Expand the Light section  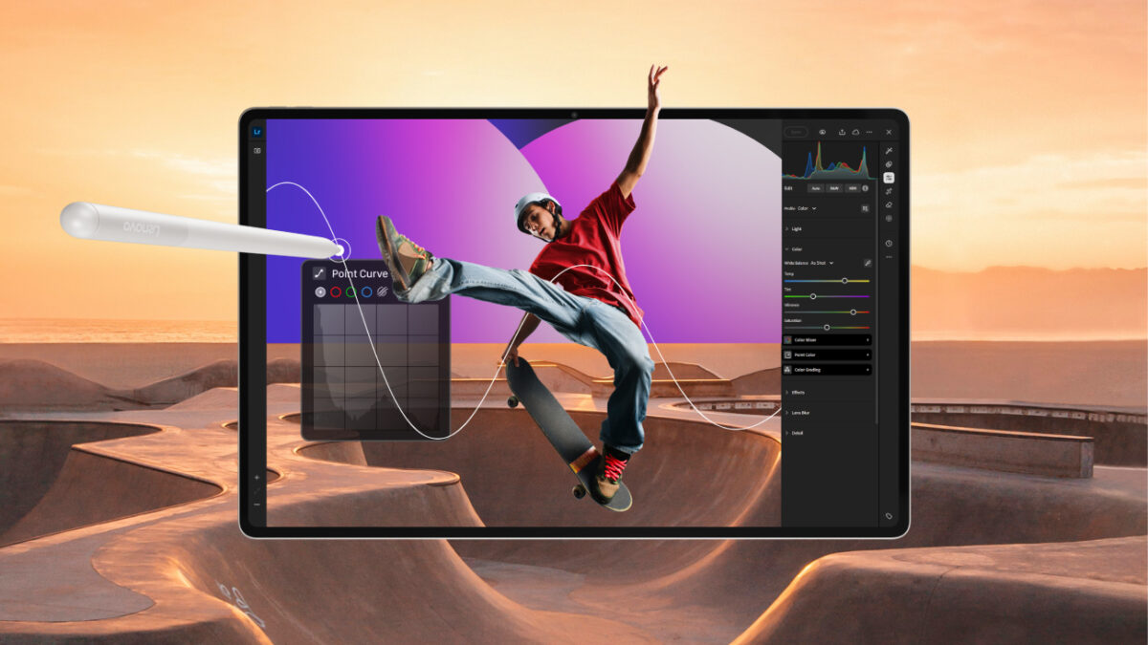coord(796,229)
